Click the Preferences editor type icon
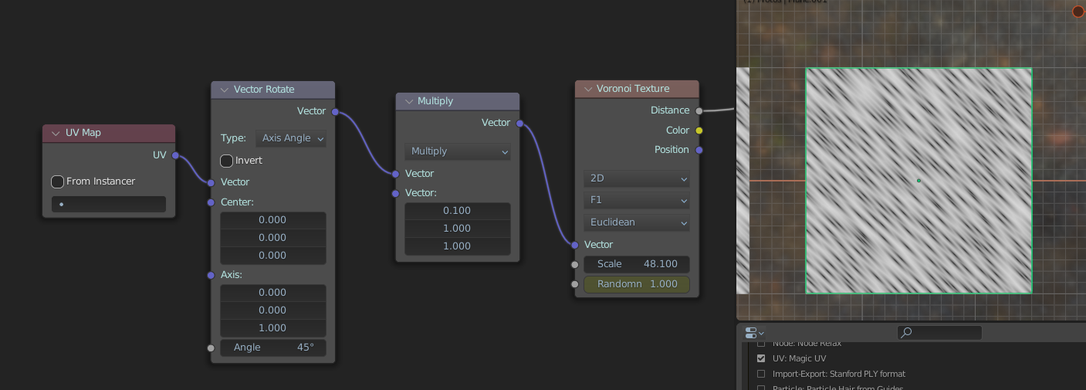 point(753,333)
